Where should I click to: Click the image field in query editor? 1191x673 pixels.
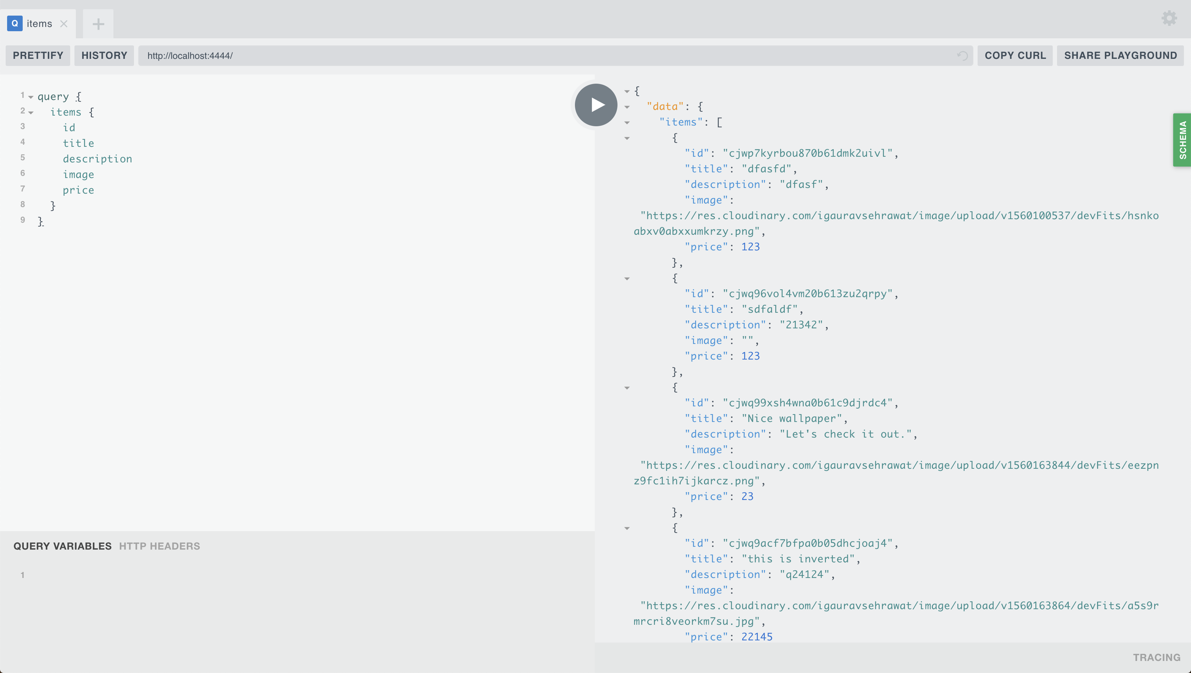79,174
